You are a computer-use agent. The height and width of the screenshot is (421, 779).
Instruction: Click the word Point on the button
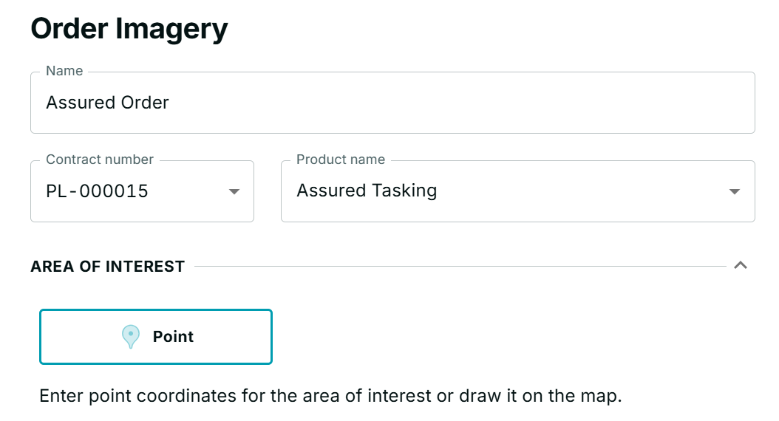pyautogui.click(x=173, y=337)
